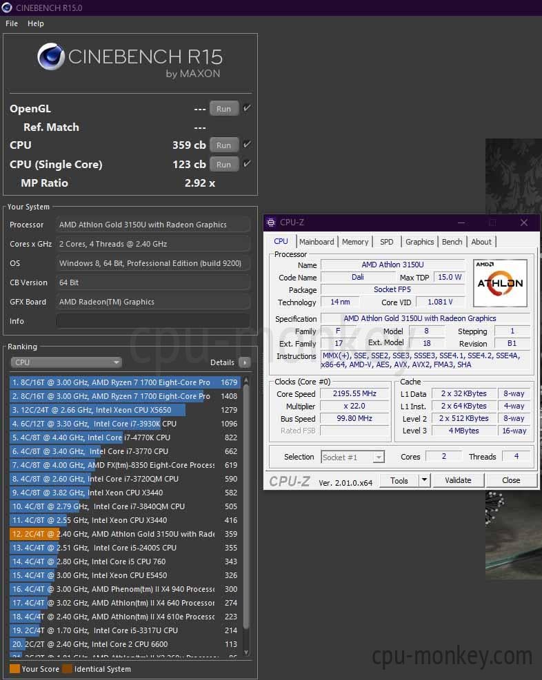
Task: Click the Processor name field in Your System
Action: pyautogui.click(x=153, y=225)
